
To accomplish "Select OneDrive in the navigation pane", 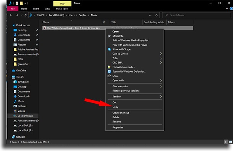I will 21,70.
